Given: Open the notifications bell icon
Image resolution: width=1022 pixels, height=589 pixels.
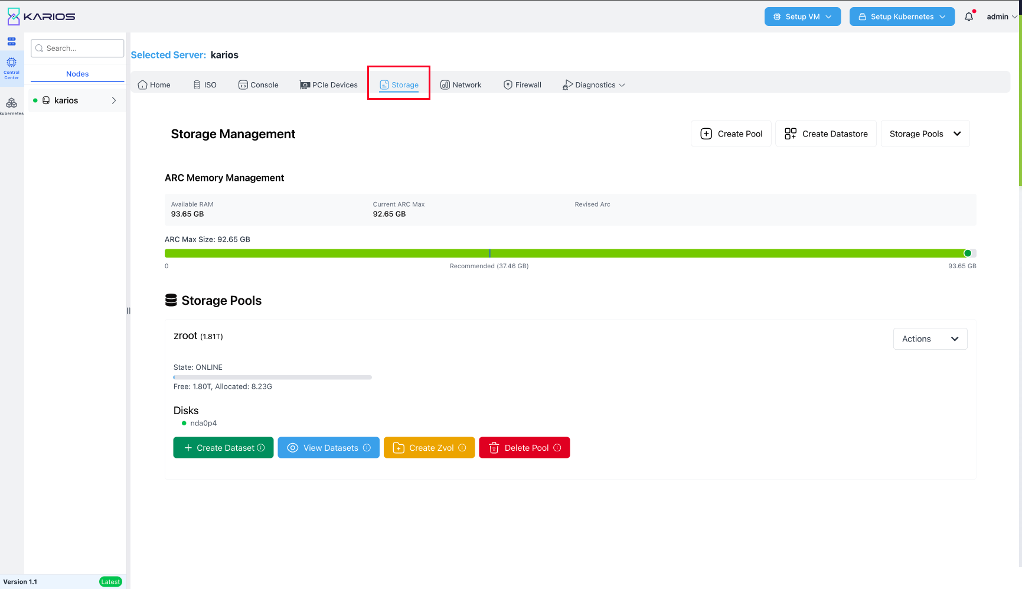Looking at the screenshot, I should pyautogui.click(x=969, y=17).
